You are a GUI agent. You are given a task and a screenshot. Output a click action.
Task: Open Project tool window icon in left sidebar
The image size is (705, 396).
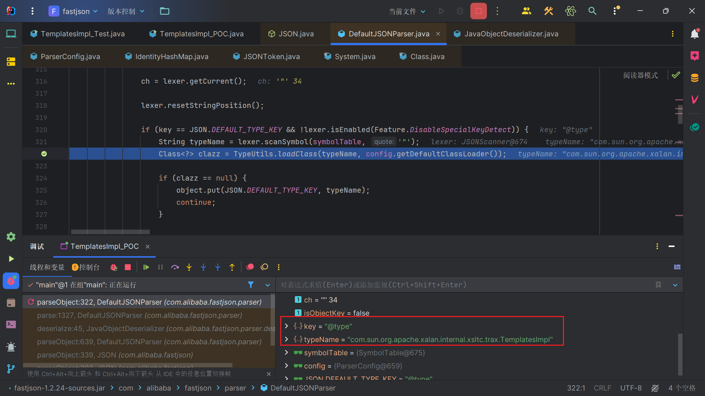point(11,34)
